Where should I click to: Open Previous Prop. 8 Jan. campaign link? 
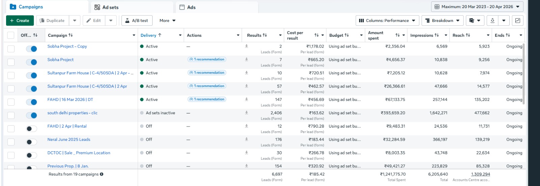click(68, 166)
